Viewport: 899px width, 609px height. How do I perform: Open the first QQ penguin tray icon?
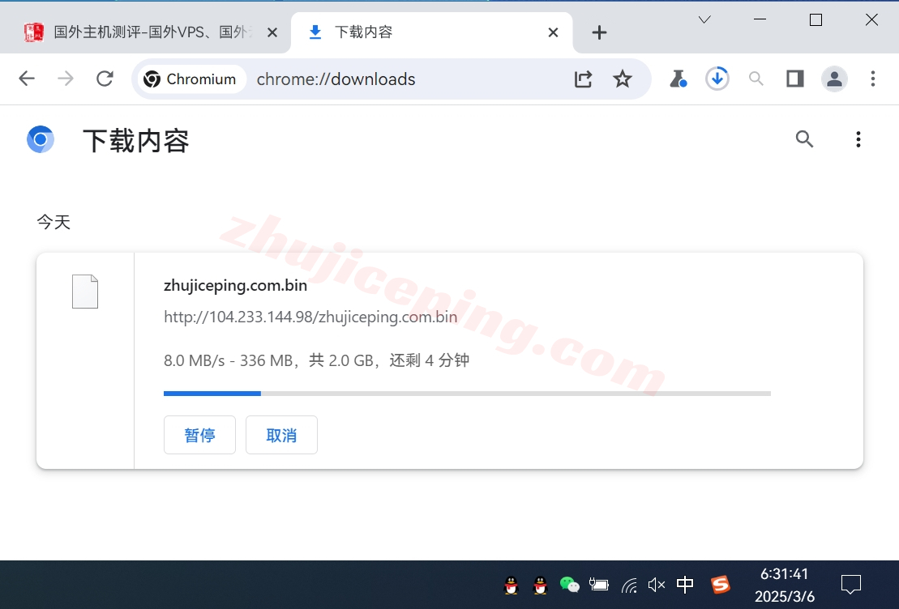click(511, 585)
